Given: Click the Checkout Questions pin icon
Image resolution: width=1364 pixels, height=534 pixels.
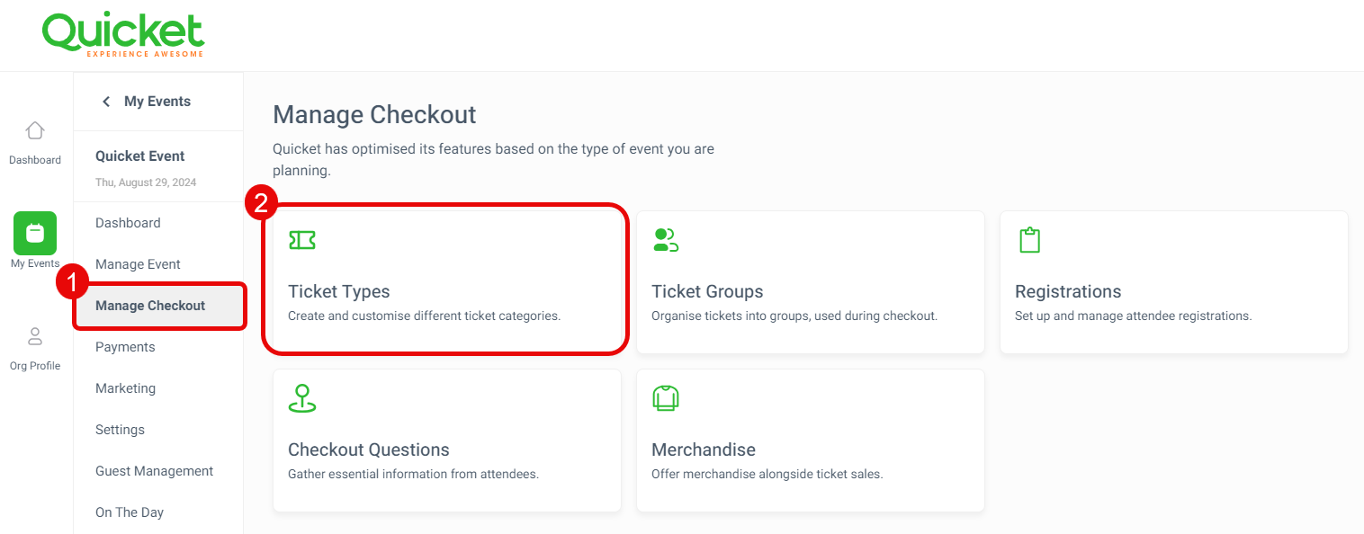Looking at the screenshot, I should (302, 398).
